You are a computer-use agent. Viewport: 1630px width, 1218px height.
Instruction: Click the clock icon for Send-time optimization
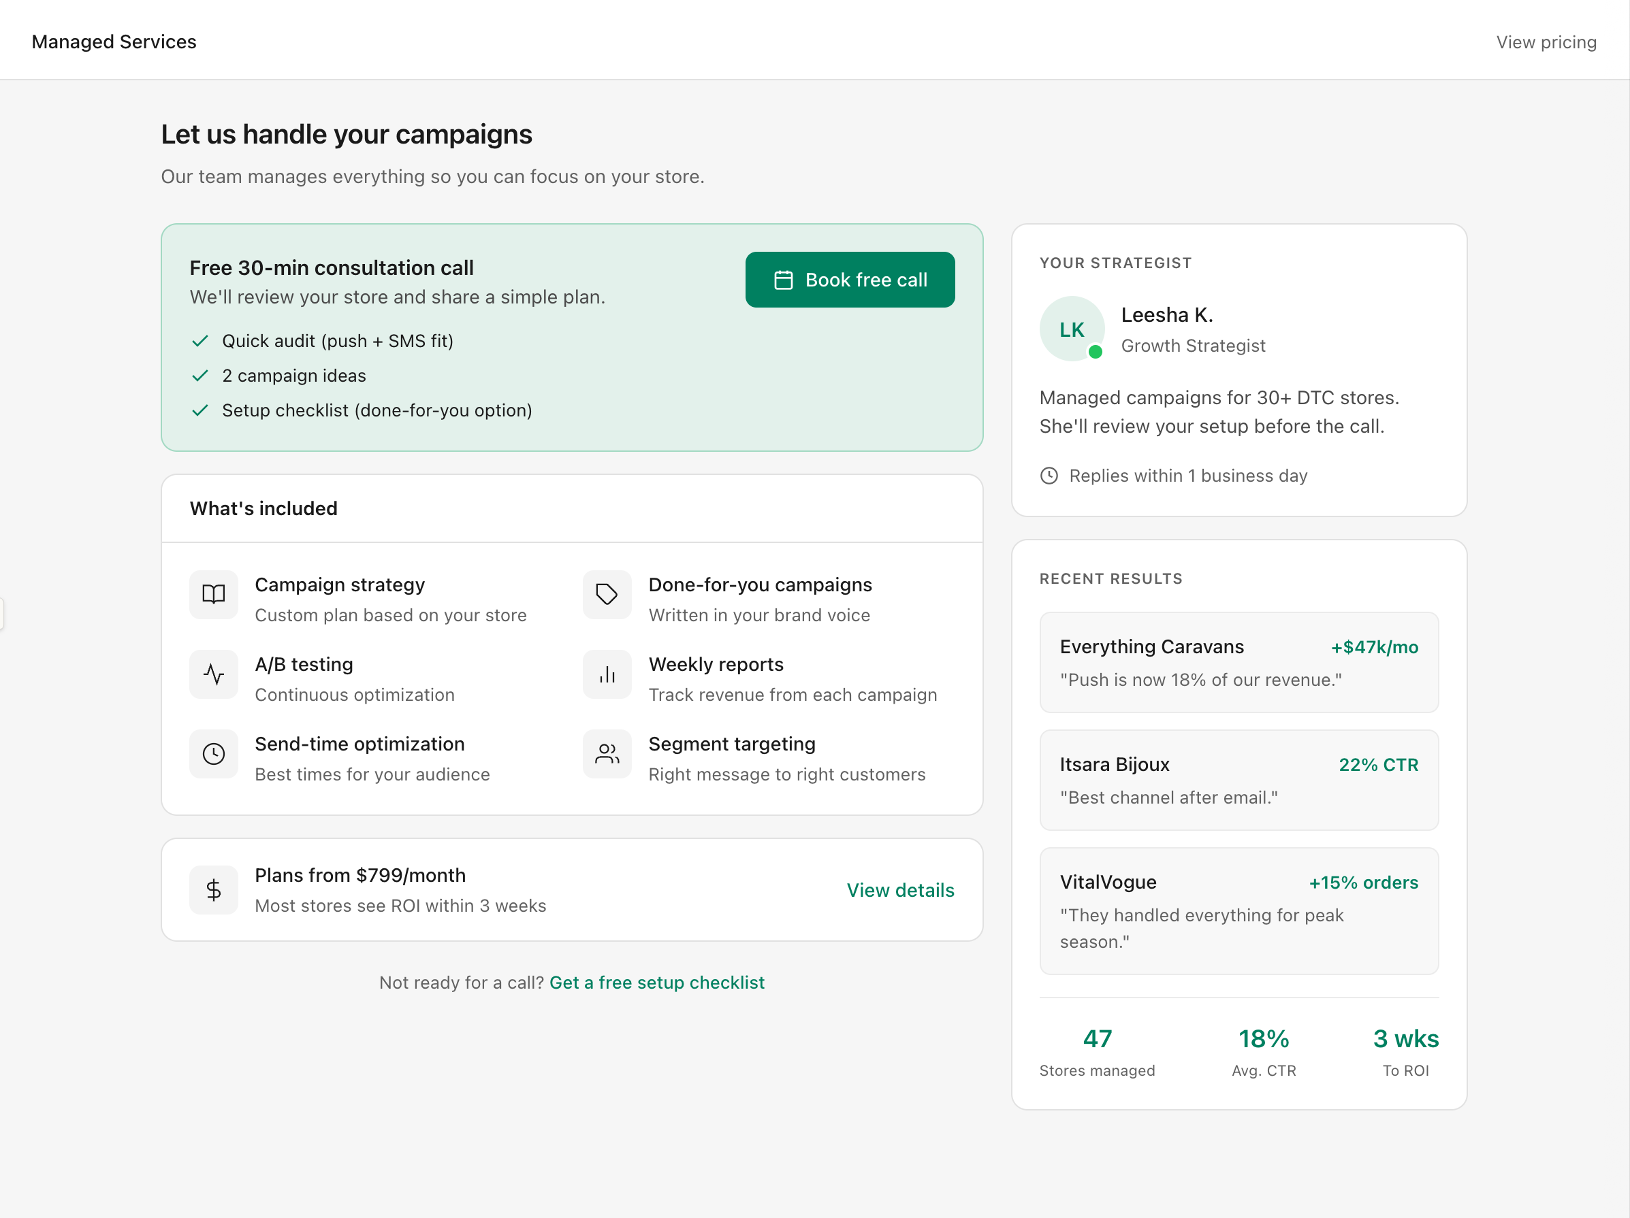[x=214, y=753]
